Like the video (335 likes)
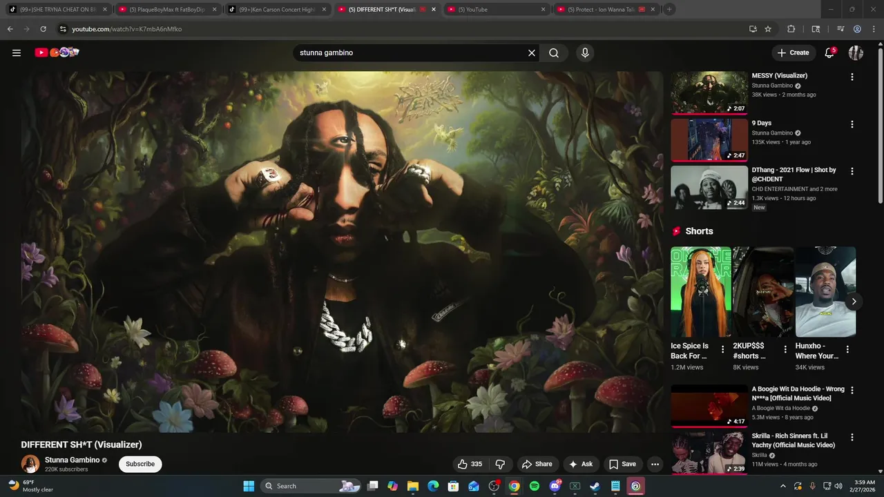The width and height of the screenshot is (884, 497). 470,464
